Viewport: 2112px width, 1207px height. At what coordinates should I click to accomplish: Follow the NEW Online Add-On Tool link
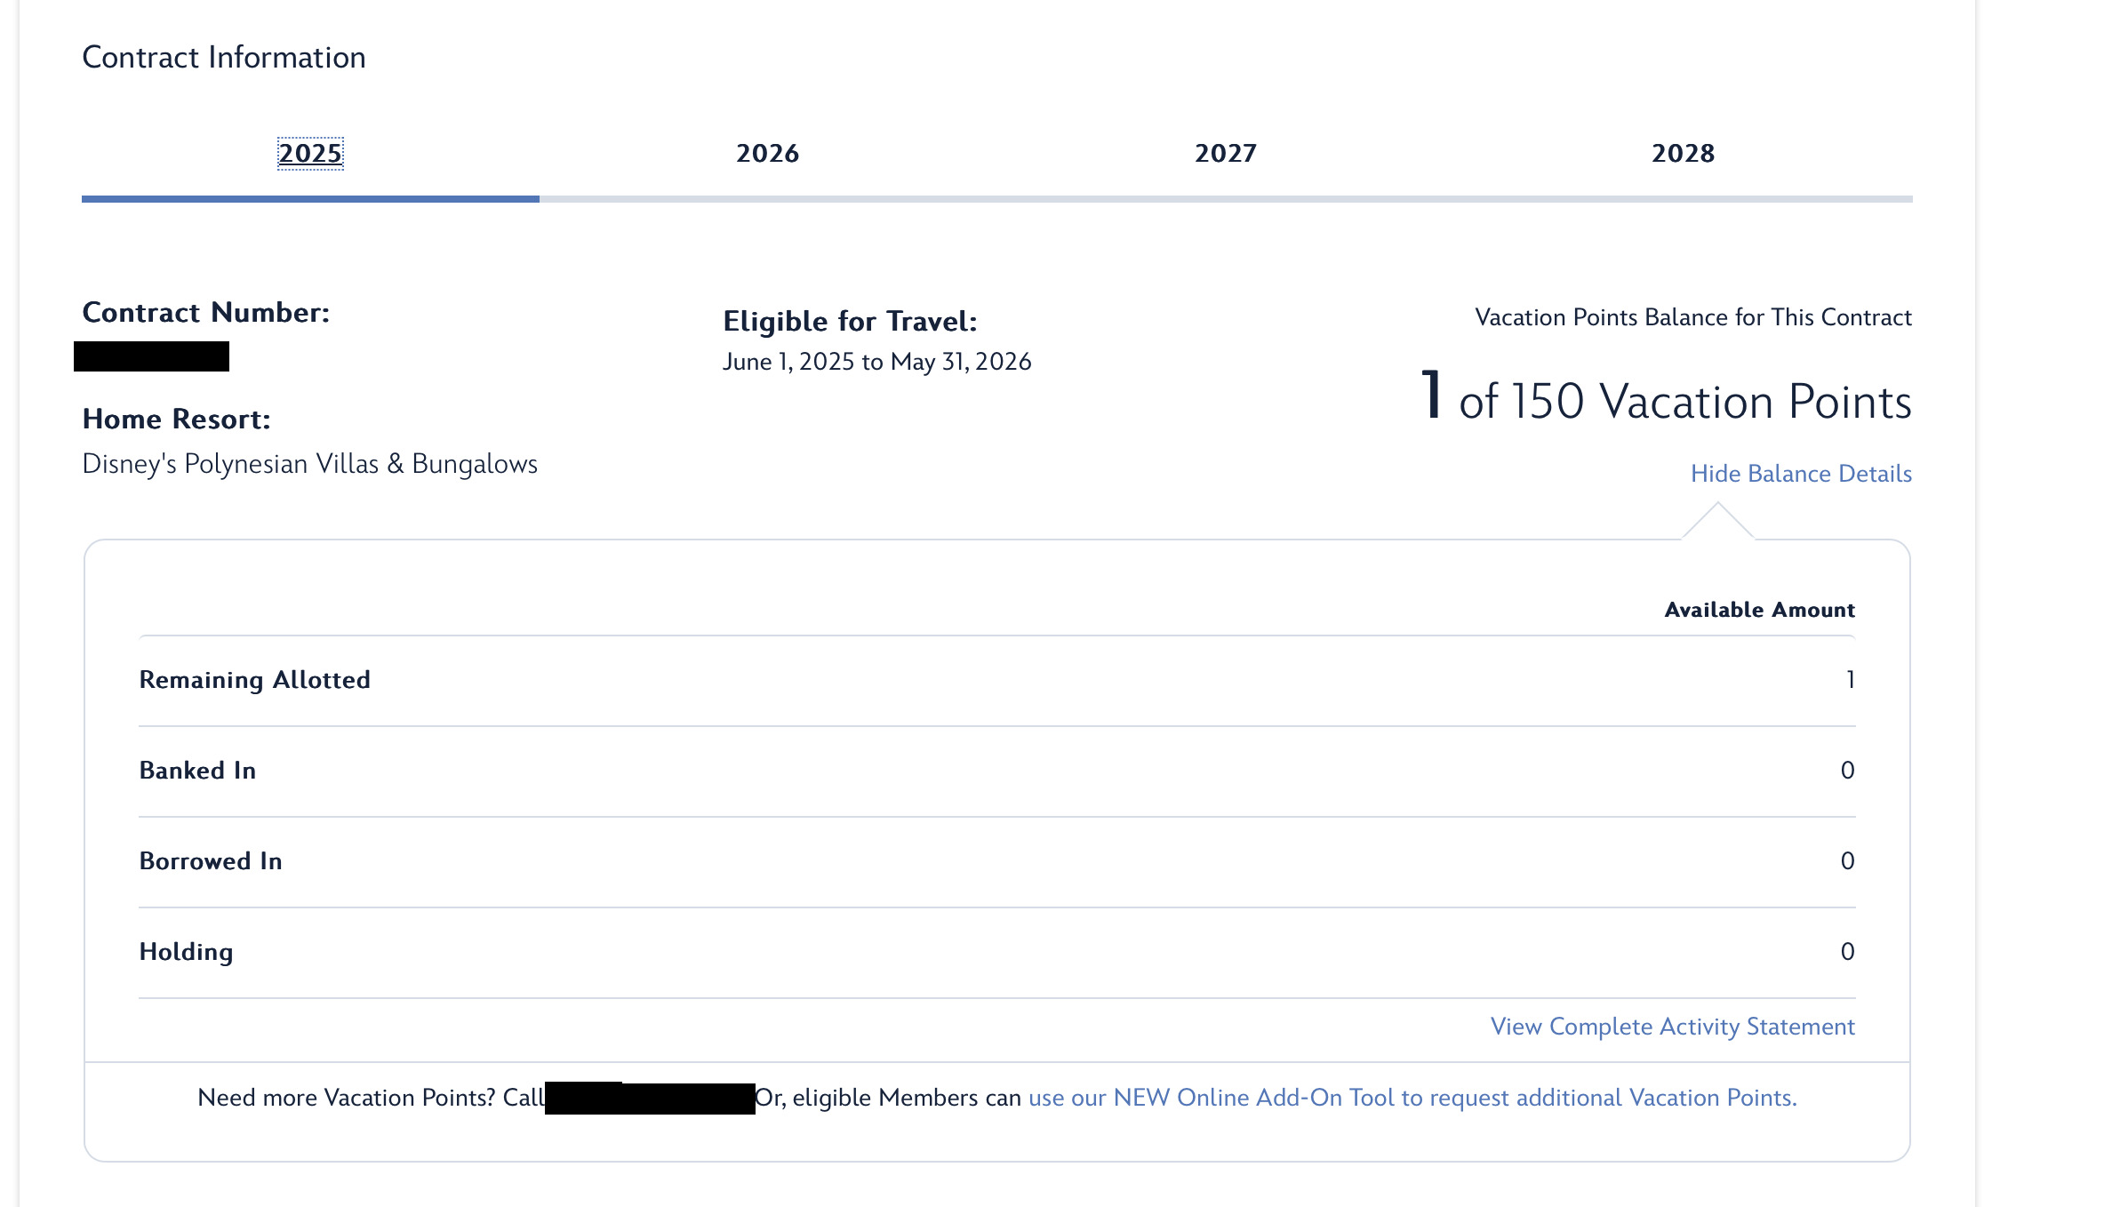click(1412, 1098)
